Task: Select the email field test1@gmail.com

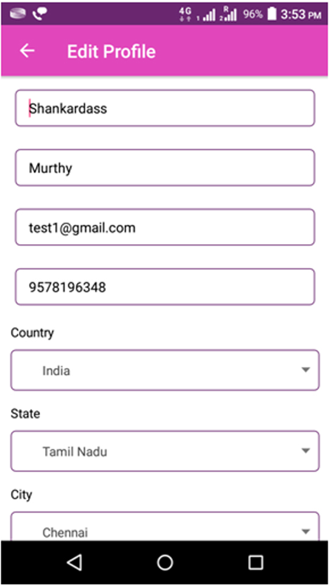Action: coord(165,227)
